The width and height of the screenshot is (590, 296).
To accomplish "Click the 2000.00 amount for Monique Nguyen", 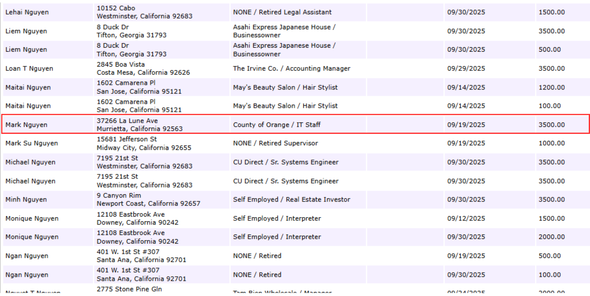I will 551,237.
